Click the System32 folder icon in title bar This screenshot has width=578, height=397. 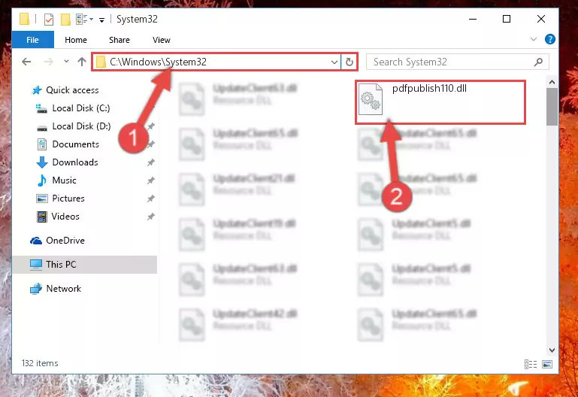[24, 19]
